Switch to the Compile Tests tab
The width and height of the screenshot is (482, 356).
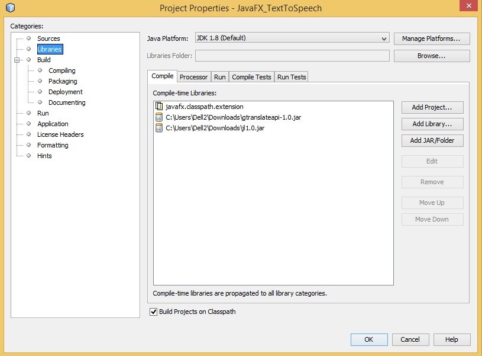click(x=251, y=77)
